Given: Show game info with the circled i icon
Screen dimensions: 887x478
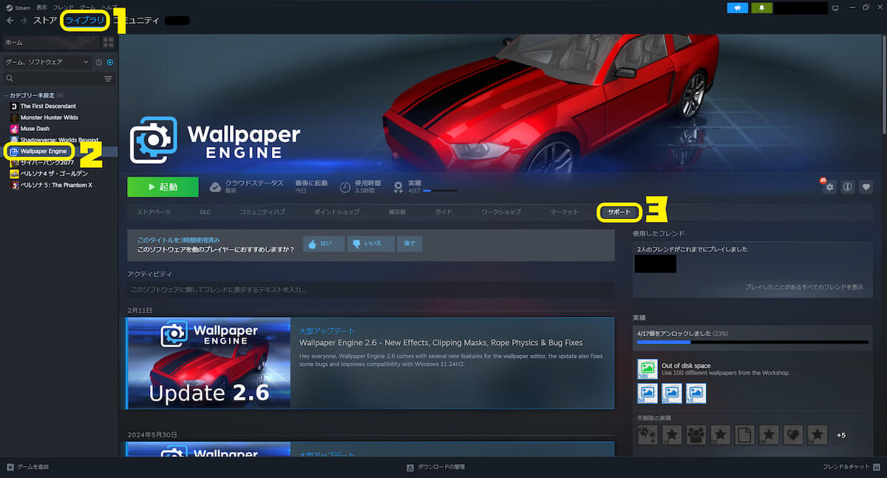Looking at the screenshot, I should 848,187.
